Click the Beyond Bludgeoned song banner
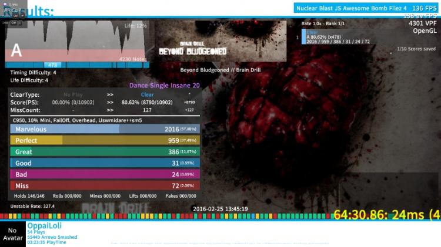The image size is (441, 247). tap(220, 41)
